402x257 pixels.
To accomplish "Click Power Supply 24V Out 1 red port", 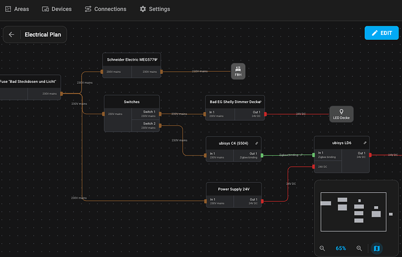I will [x=262, y=201].
